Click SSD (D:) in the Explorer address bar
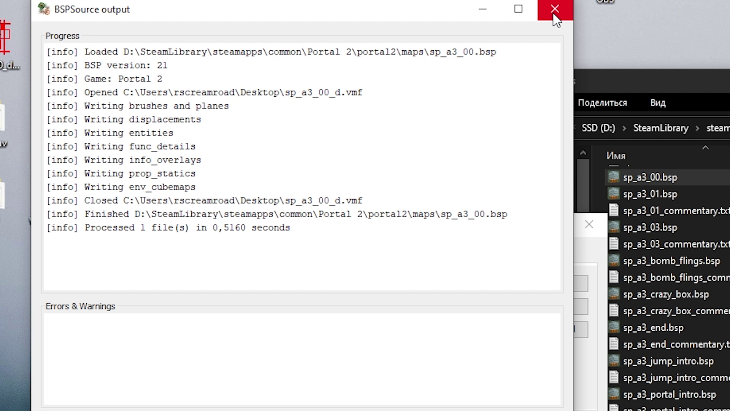Viewport: 730px width, 411px height. tap(598, 128)
